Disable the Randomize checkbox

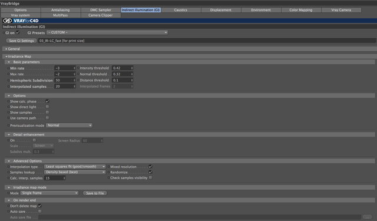[x=151, y=172]
